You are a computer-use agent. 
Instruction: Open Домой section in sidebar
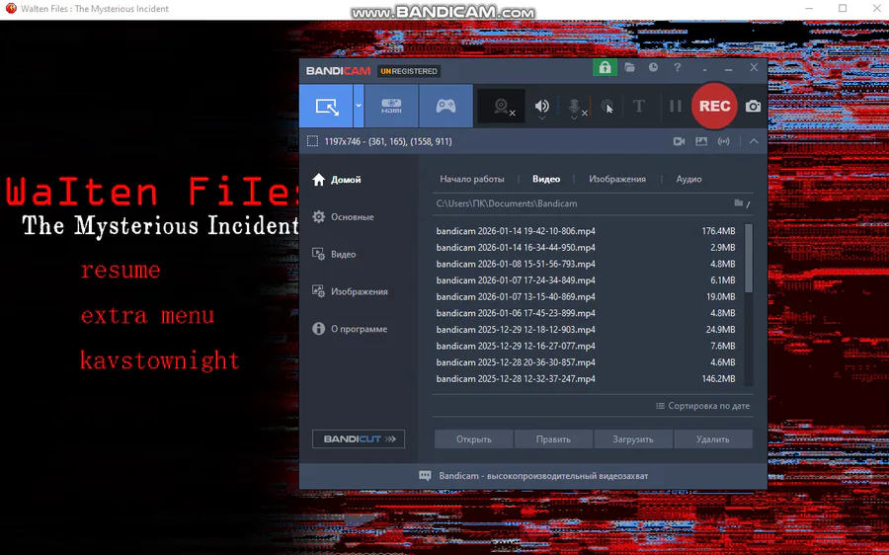[337, 180]
